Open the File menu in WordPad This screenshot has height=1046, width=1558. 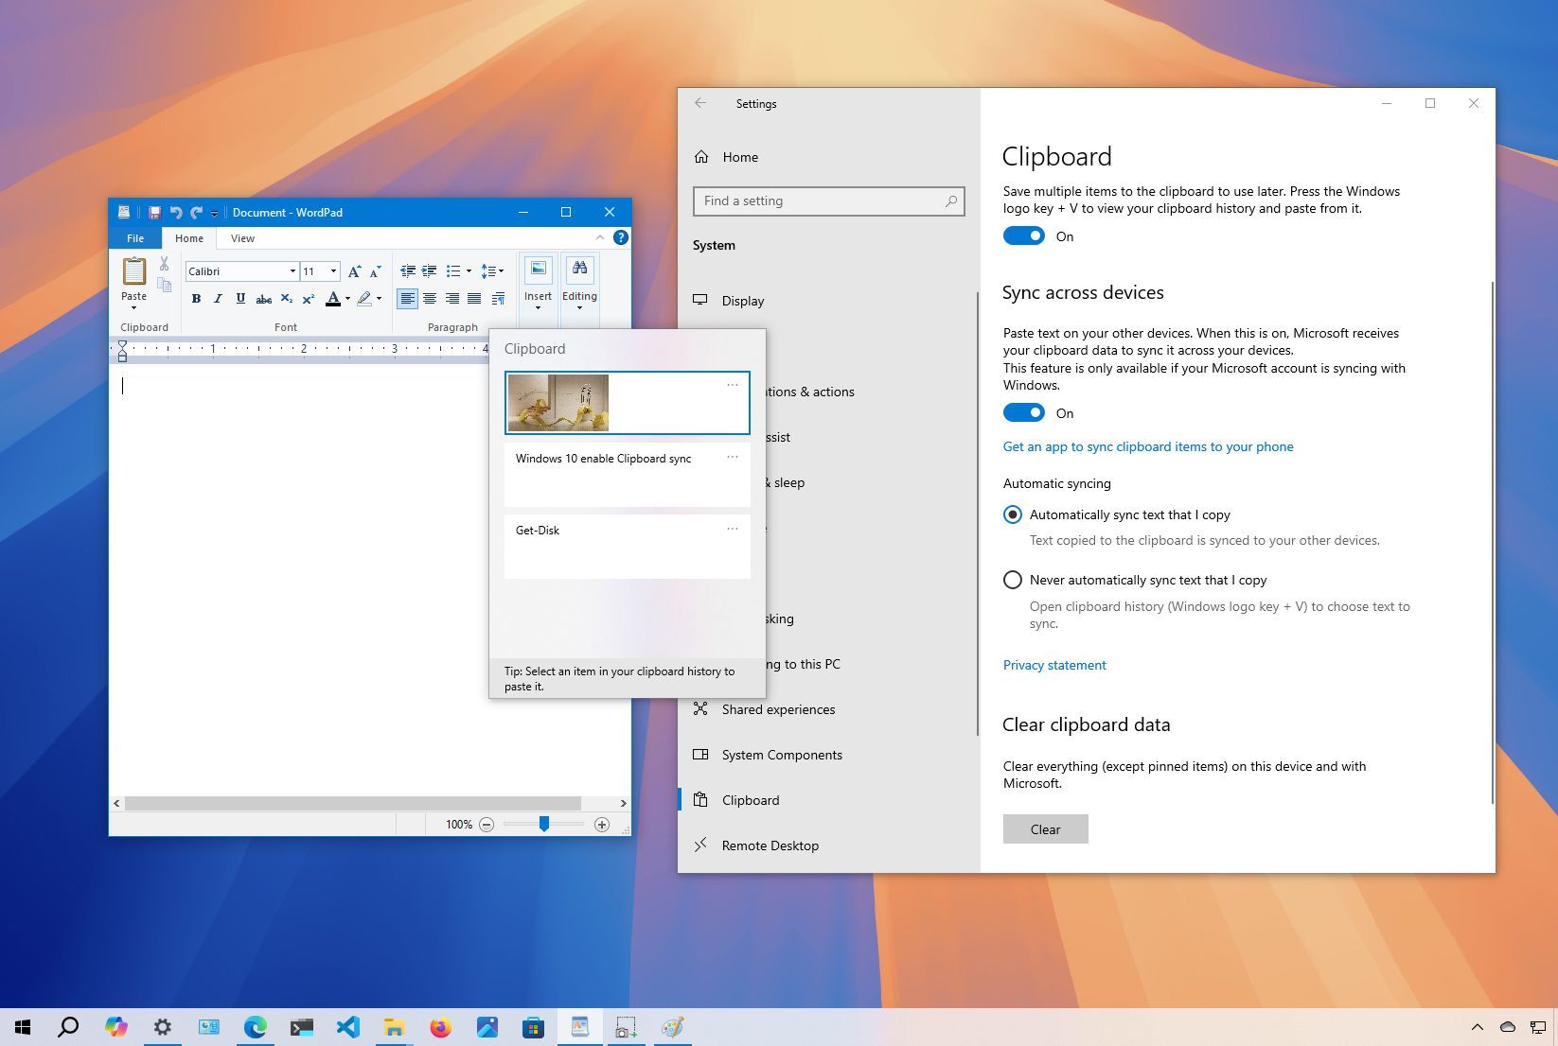click(134, 238)
